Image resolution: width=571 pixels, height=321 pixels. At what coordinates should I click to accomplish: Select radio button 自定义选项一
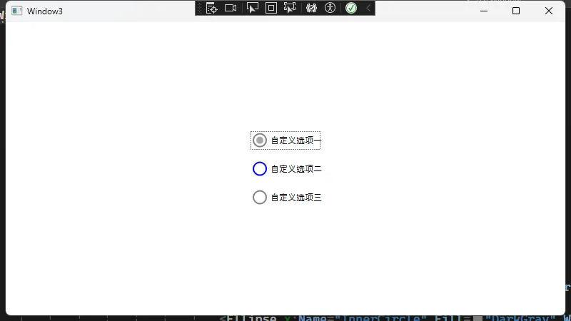[x=260, y=141]
